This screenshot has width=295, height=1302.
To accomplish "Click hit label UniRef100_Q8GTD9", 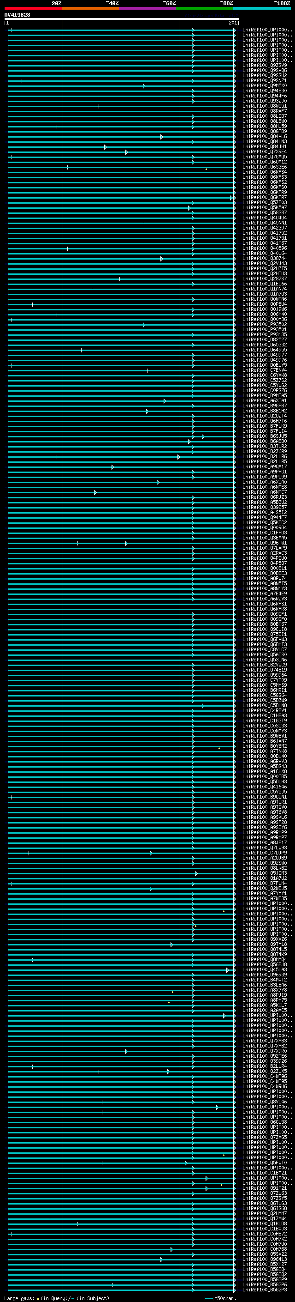I will (265, 132).
